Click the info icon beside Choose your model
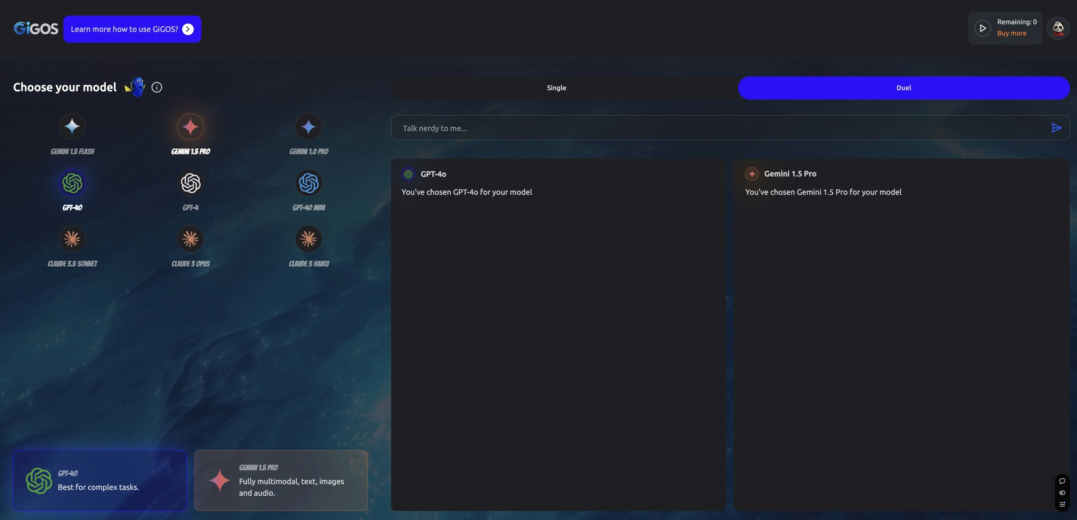This screenshot has width=1077, height=520. (x=157, y=87)
